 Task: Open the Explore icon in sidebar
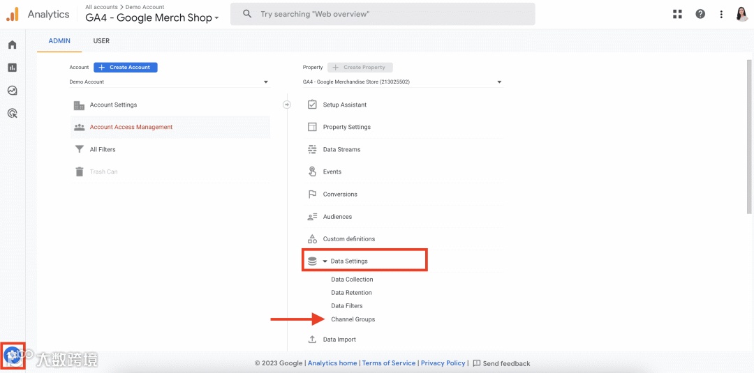coord(13,90)
